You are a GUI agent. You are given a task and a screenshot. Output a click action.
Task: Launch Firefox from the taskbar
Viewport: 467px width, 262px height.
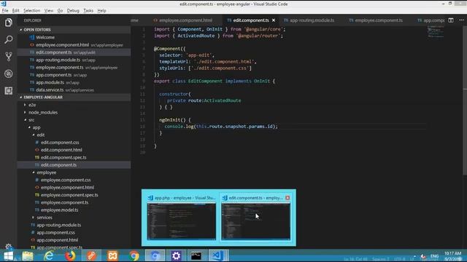coord(70,255)
